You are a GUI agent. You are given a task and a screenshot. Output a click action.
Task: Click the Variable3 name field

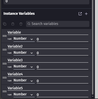pos(48,60)
